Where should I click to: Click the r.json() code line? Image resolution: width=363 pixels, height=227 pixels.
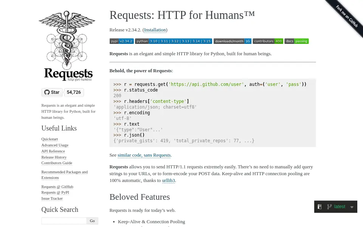[x=129, y=135]
